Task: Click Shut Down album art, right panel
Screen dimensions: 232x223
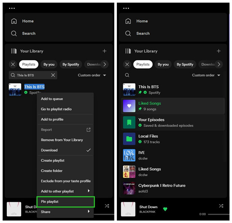Action: tap(128, 209)
